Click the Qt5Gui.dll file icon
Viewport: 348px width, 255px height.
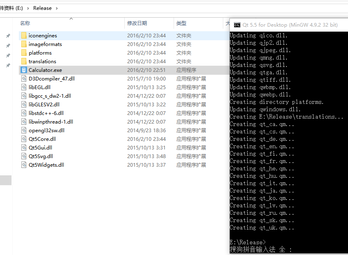coord(24,148)
